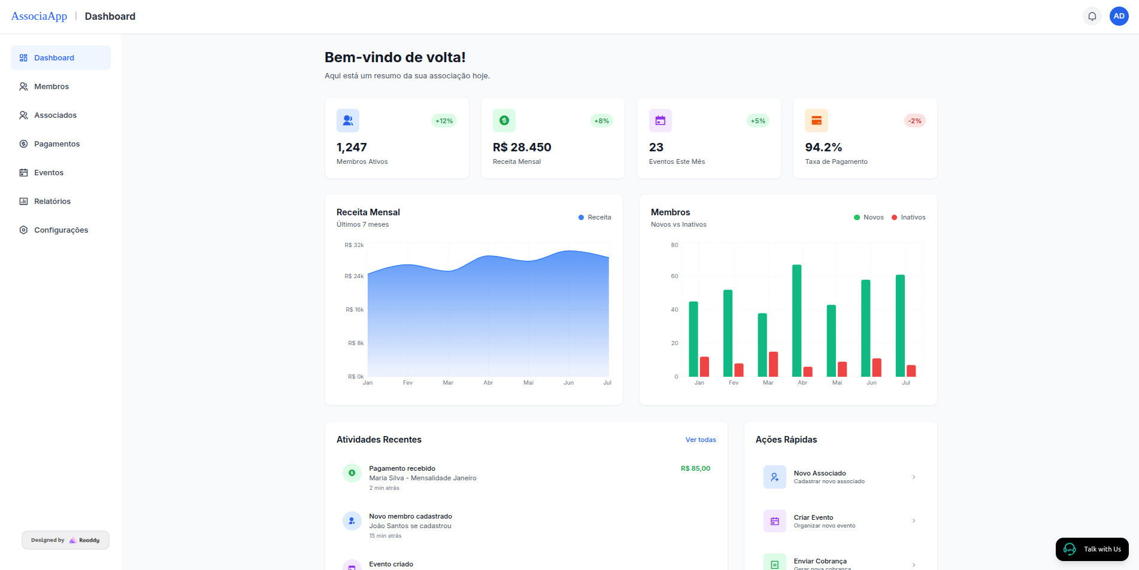Click the Criar Evento calendar icon
The image size is (1139, 570).
click(x=774, y=521)
